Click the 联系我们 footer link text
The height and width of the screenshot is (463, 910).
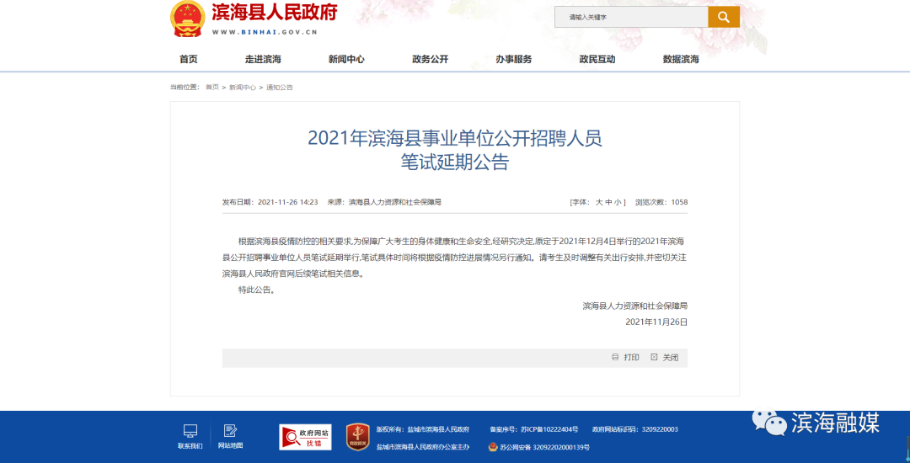[190, 445]
